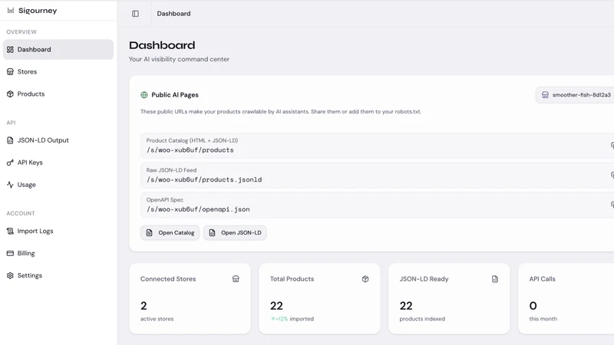Screen dimensions: 614x345
Task: Click the store icon on Connected Stores card
Action: coord(236,279)
